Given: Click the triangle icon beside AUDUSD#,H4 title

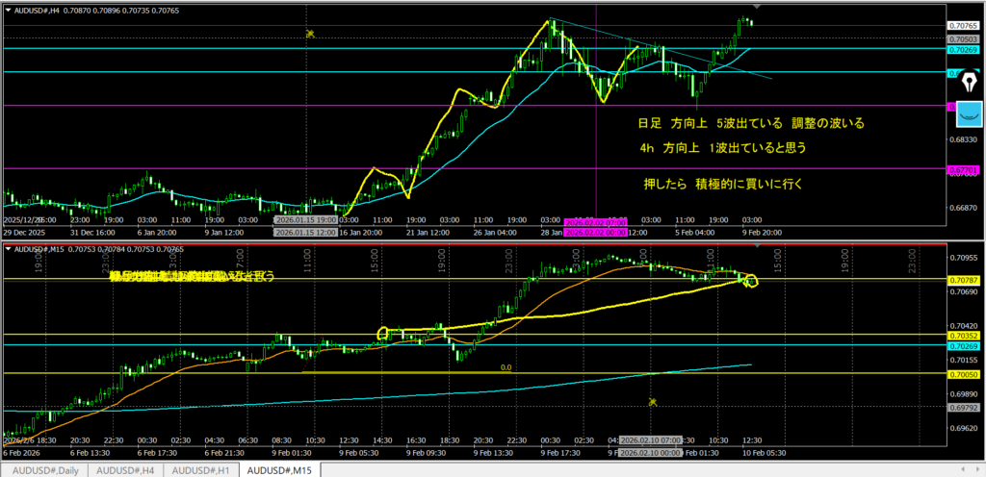Looking at the screenshot, I should coord(9,9).
